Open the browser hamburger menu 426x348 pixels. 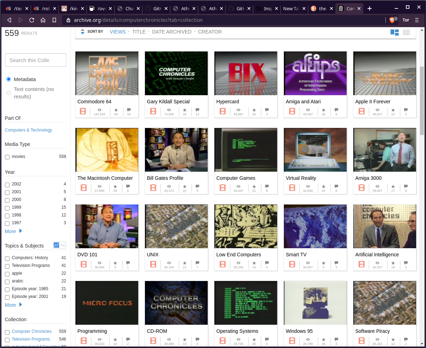click(417, 20)
